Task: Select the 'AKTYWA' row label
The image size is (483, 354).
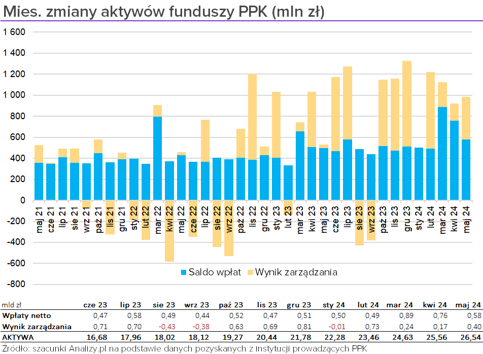Action: [x=18, y=337]
